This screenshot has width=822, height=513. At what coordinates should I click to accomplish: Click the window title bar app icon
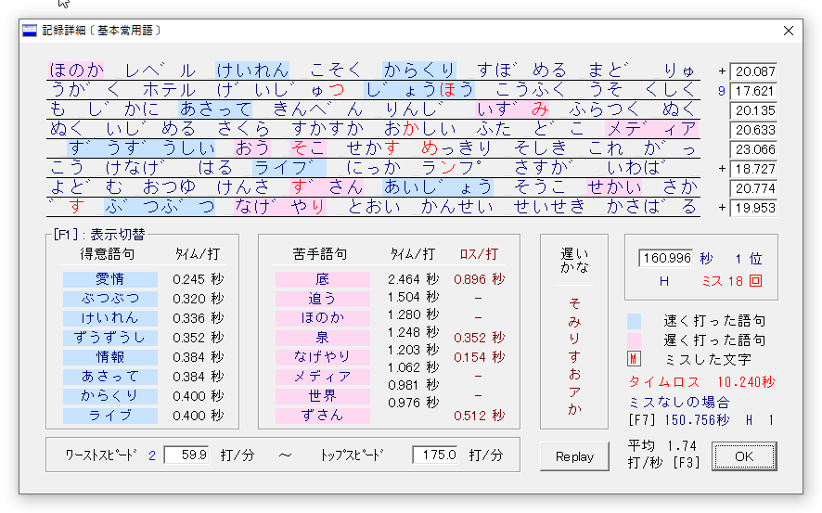[30, 31]
